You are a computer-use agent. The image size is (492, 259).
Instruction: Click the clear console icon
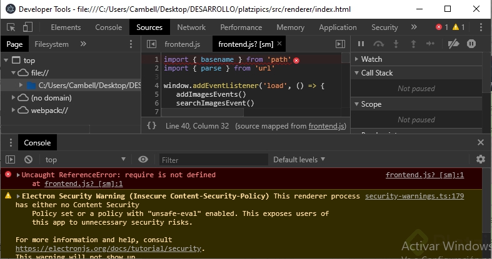point(28,160)
